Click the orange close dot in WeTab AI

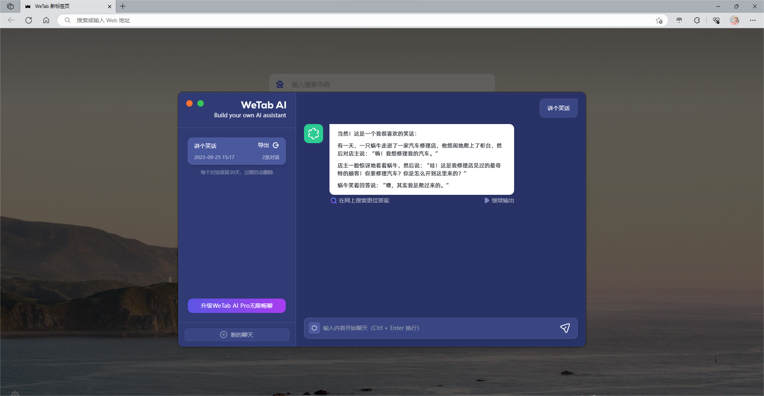pos(189,103)
